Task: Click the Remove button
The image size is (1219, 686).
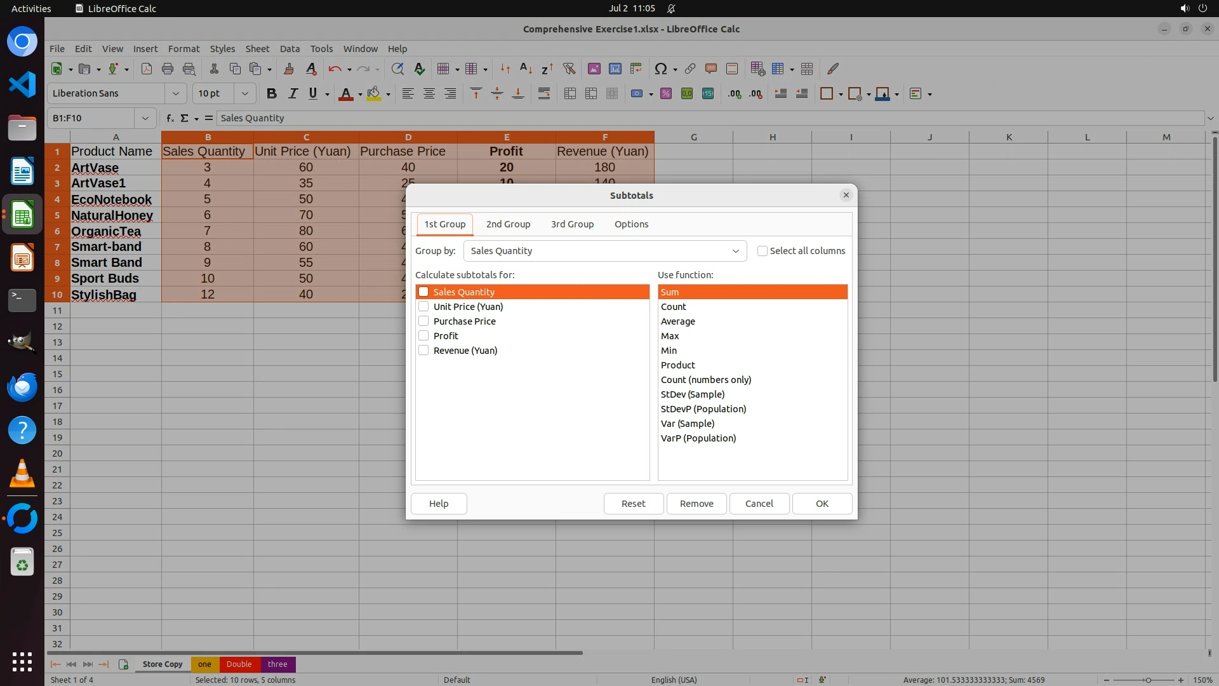Action: [696, 504]
